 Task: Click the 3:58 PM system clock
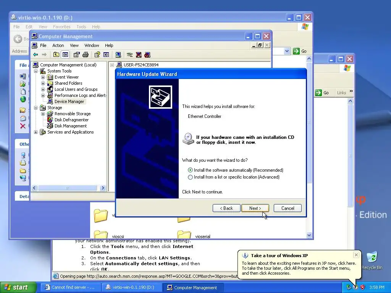pos(377,287)
